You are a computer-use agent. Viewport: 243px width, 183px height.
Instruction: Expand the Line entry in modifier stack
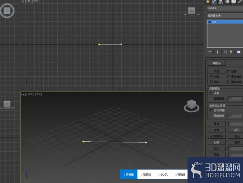tap(209, 22)
